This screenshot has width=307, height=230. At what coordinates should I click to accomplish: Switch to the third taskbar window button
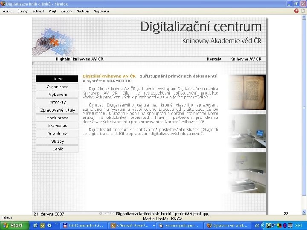coord(180,226)
